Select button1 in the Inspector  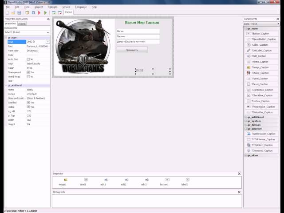pos(164,181)
